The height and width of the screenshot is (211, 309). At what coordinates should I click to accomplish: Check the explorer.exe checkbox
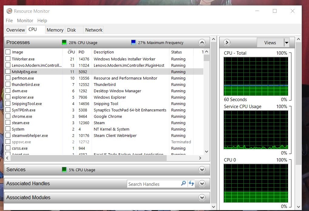click(8, 97)
